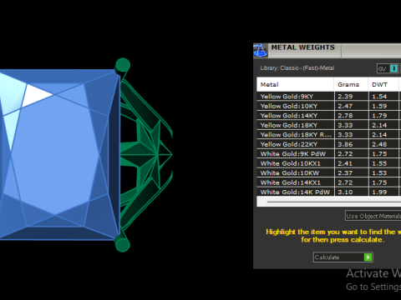
Task: Toggle the GV switch
Action: [x=388, y=68]
